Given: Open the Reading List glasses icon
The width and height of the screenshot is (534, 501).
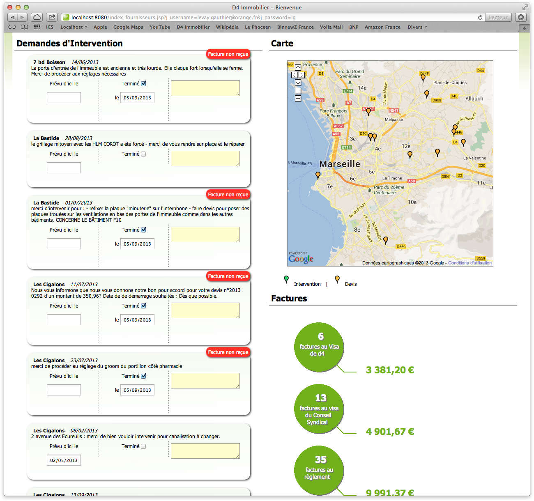Looking at the screenshot, I should point(12,27).
